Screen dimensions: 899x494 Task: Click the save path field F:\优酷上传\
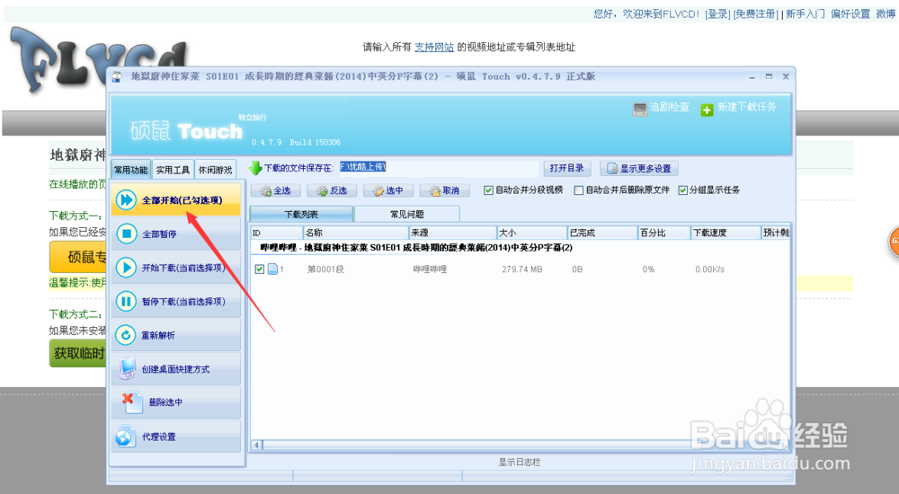(440, 167)
